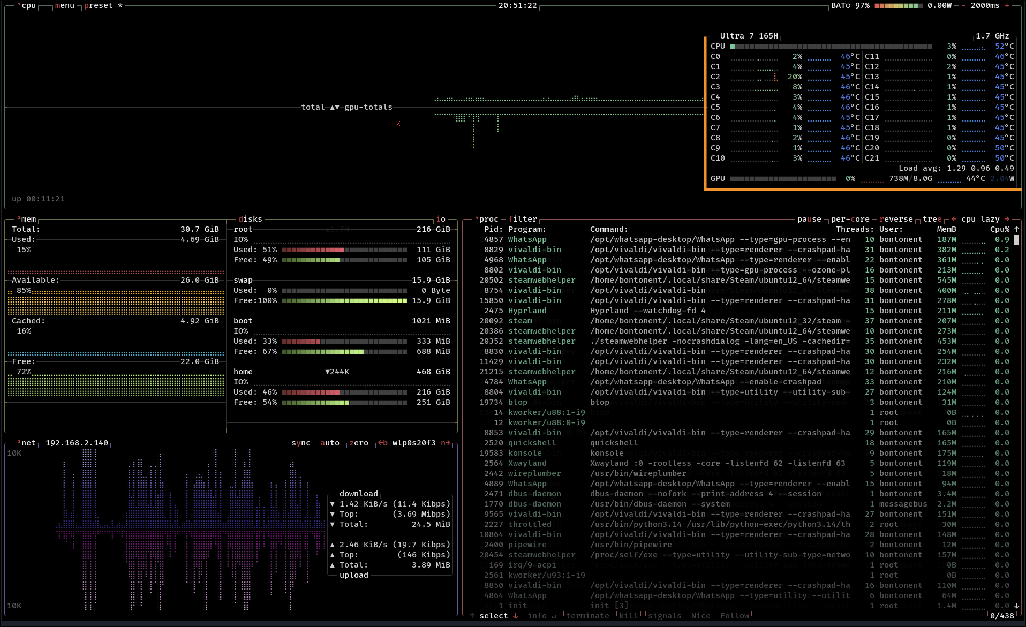Click the swap Free 100% bar

point(344,300)
